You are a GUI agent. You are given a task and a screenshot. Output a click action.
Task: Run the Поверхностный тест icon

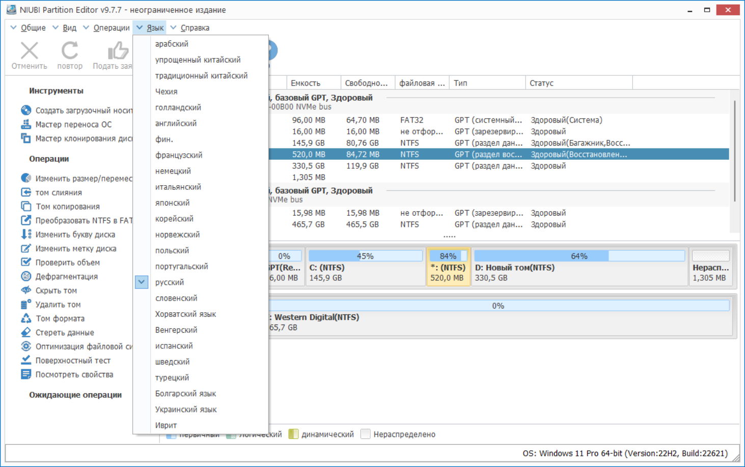pos(26,360)
